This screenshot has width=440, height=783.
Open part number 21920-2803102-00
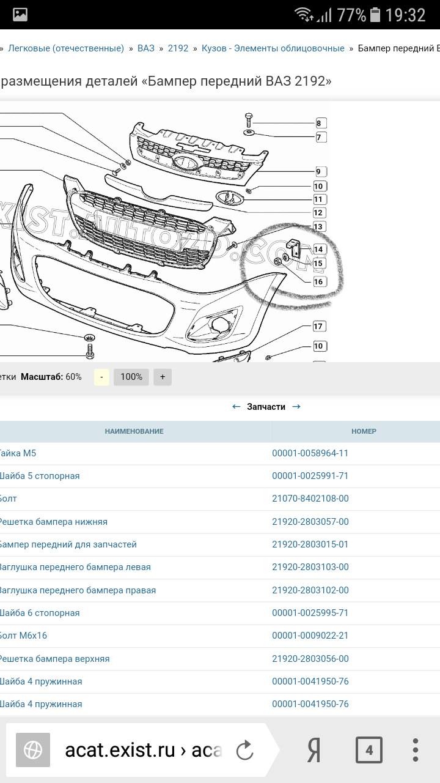[310, 590]
